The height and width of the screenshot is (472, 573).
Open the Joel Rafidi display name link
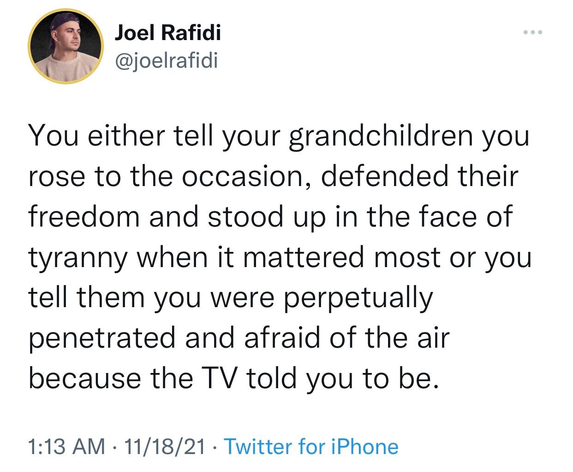[x=167, y=33]
